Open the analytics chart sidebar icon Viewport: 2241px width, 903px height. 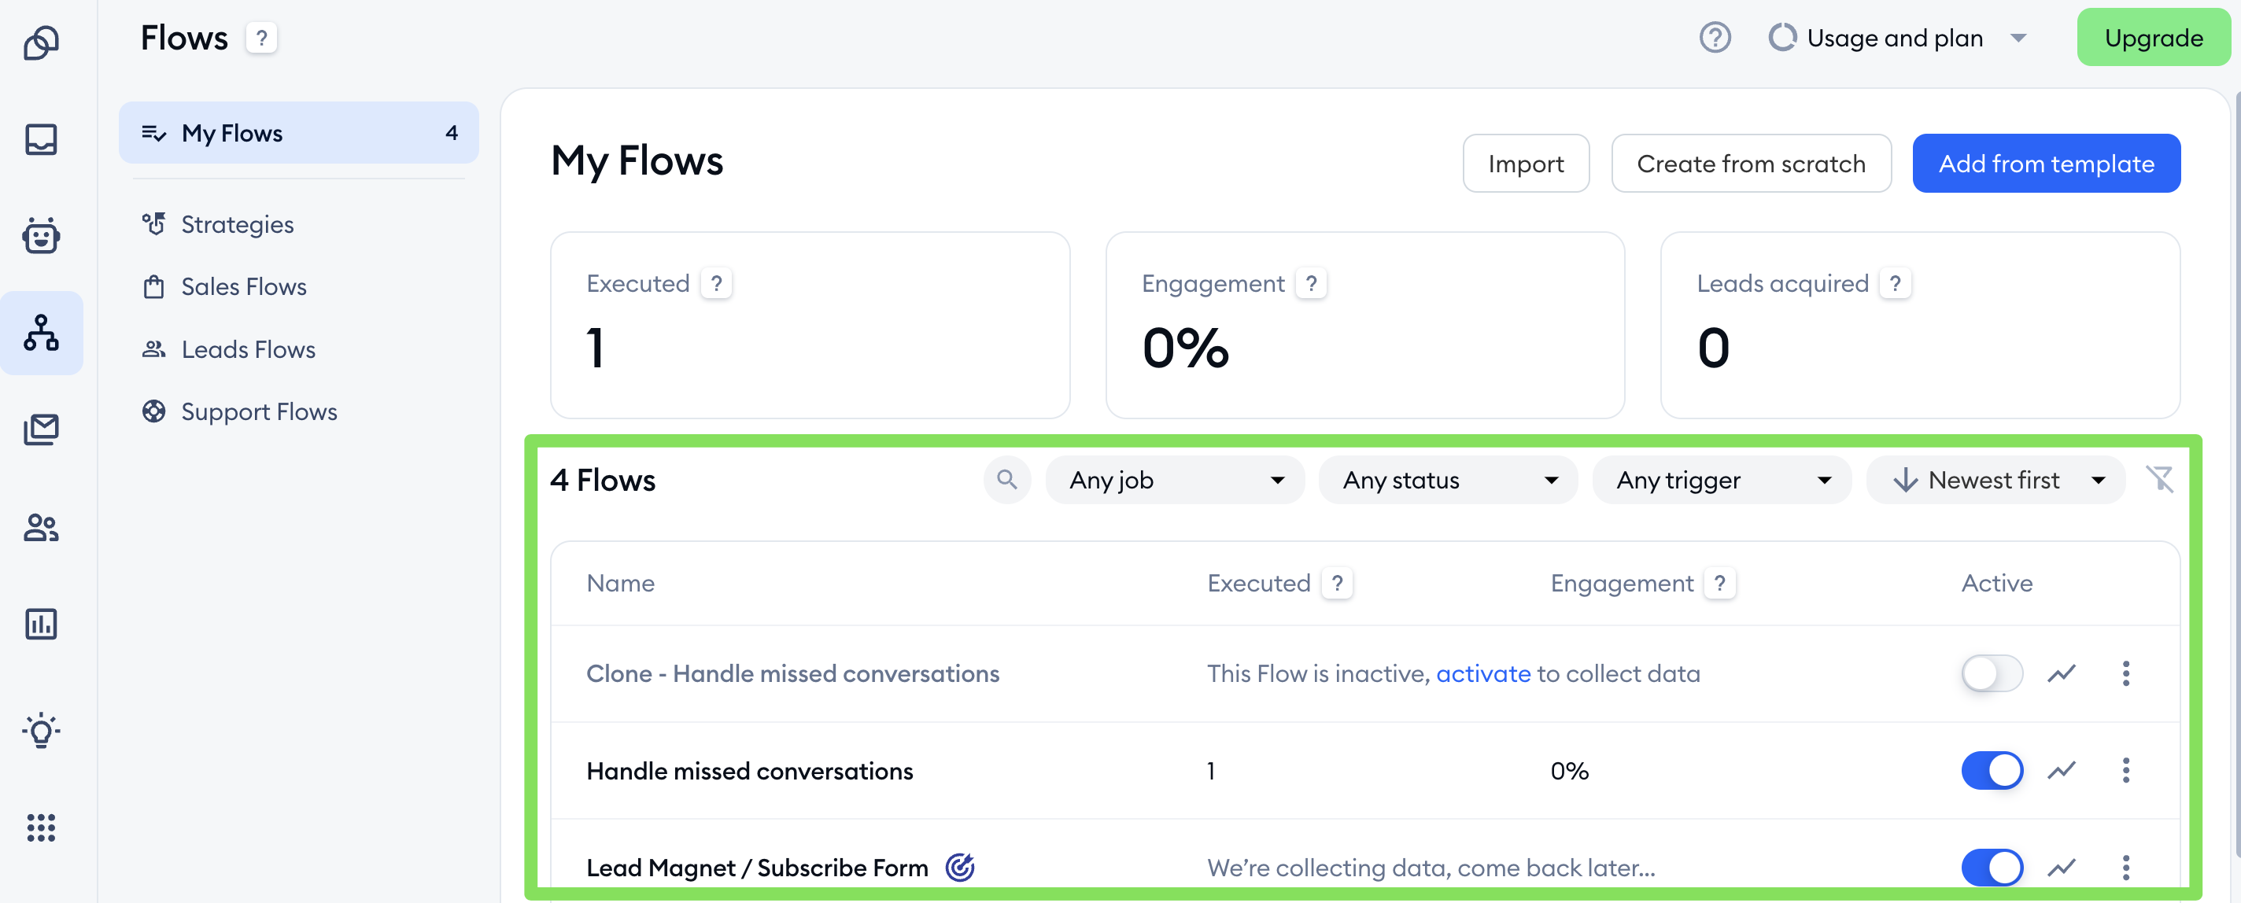41,624
